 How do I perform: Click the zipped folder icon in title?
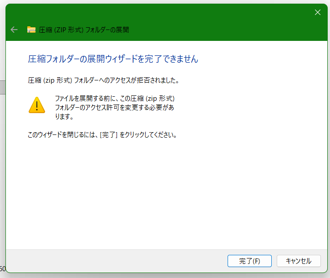point(31,30)
